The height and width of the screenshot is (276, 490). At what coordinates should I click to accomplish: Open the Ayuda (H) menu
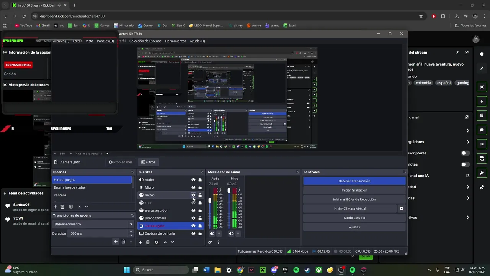[197, 41]
